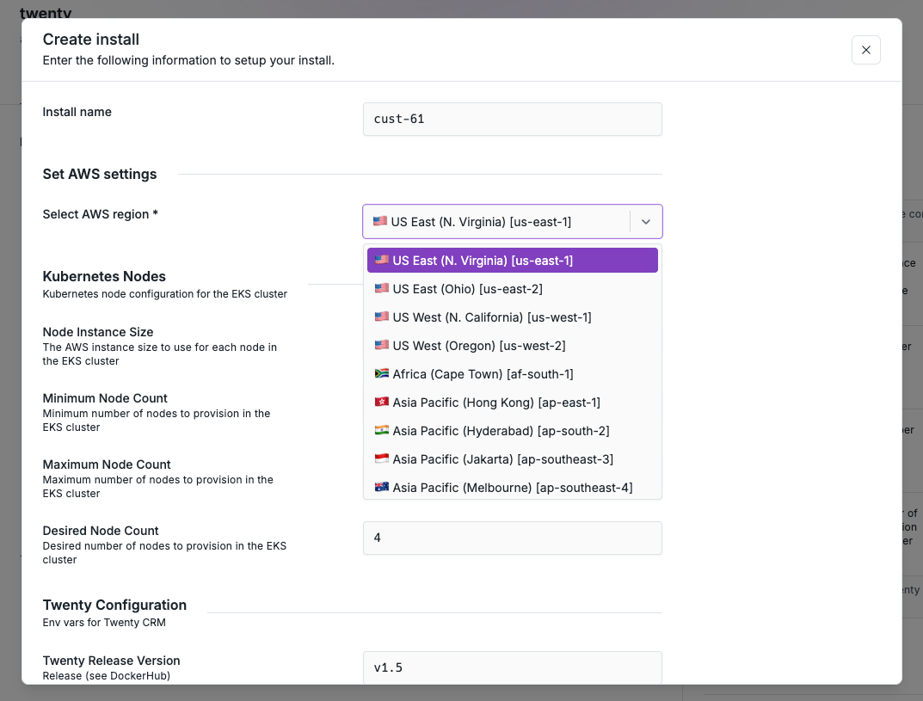This screenshot has width=923, height=701.
Task: Click the Hong Kong flag beside ap-east-1
Action: point(381,402)
